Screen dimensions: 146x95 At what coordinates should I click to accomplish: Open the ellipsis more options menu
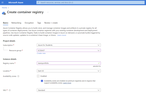point(48,12)
